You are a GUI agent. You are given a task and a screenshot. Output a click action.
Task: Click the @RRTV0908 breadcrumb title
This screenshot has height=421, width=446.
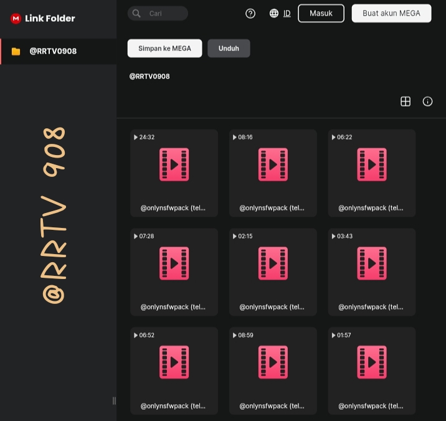(x=149, y=76)
